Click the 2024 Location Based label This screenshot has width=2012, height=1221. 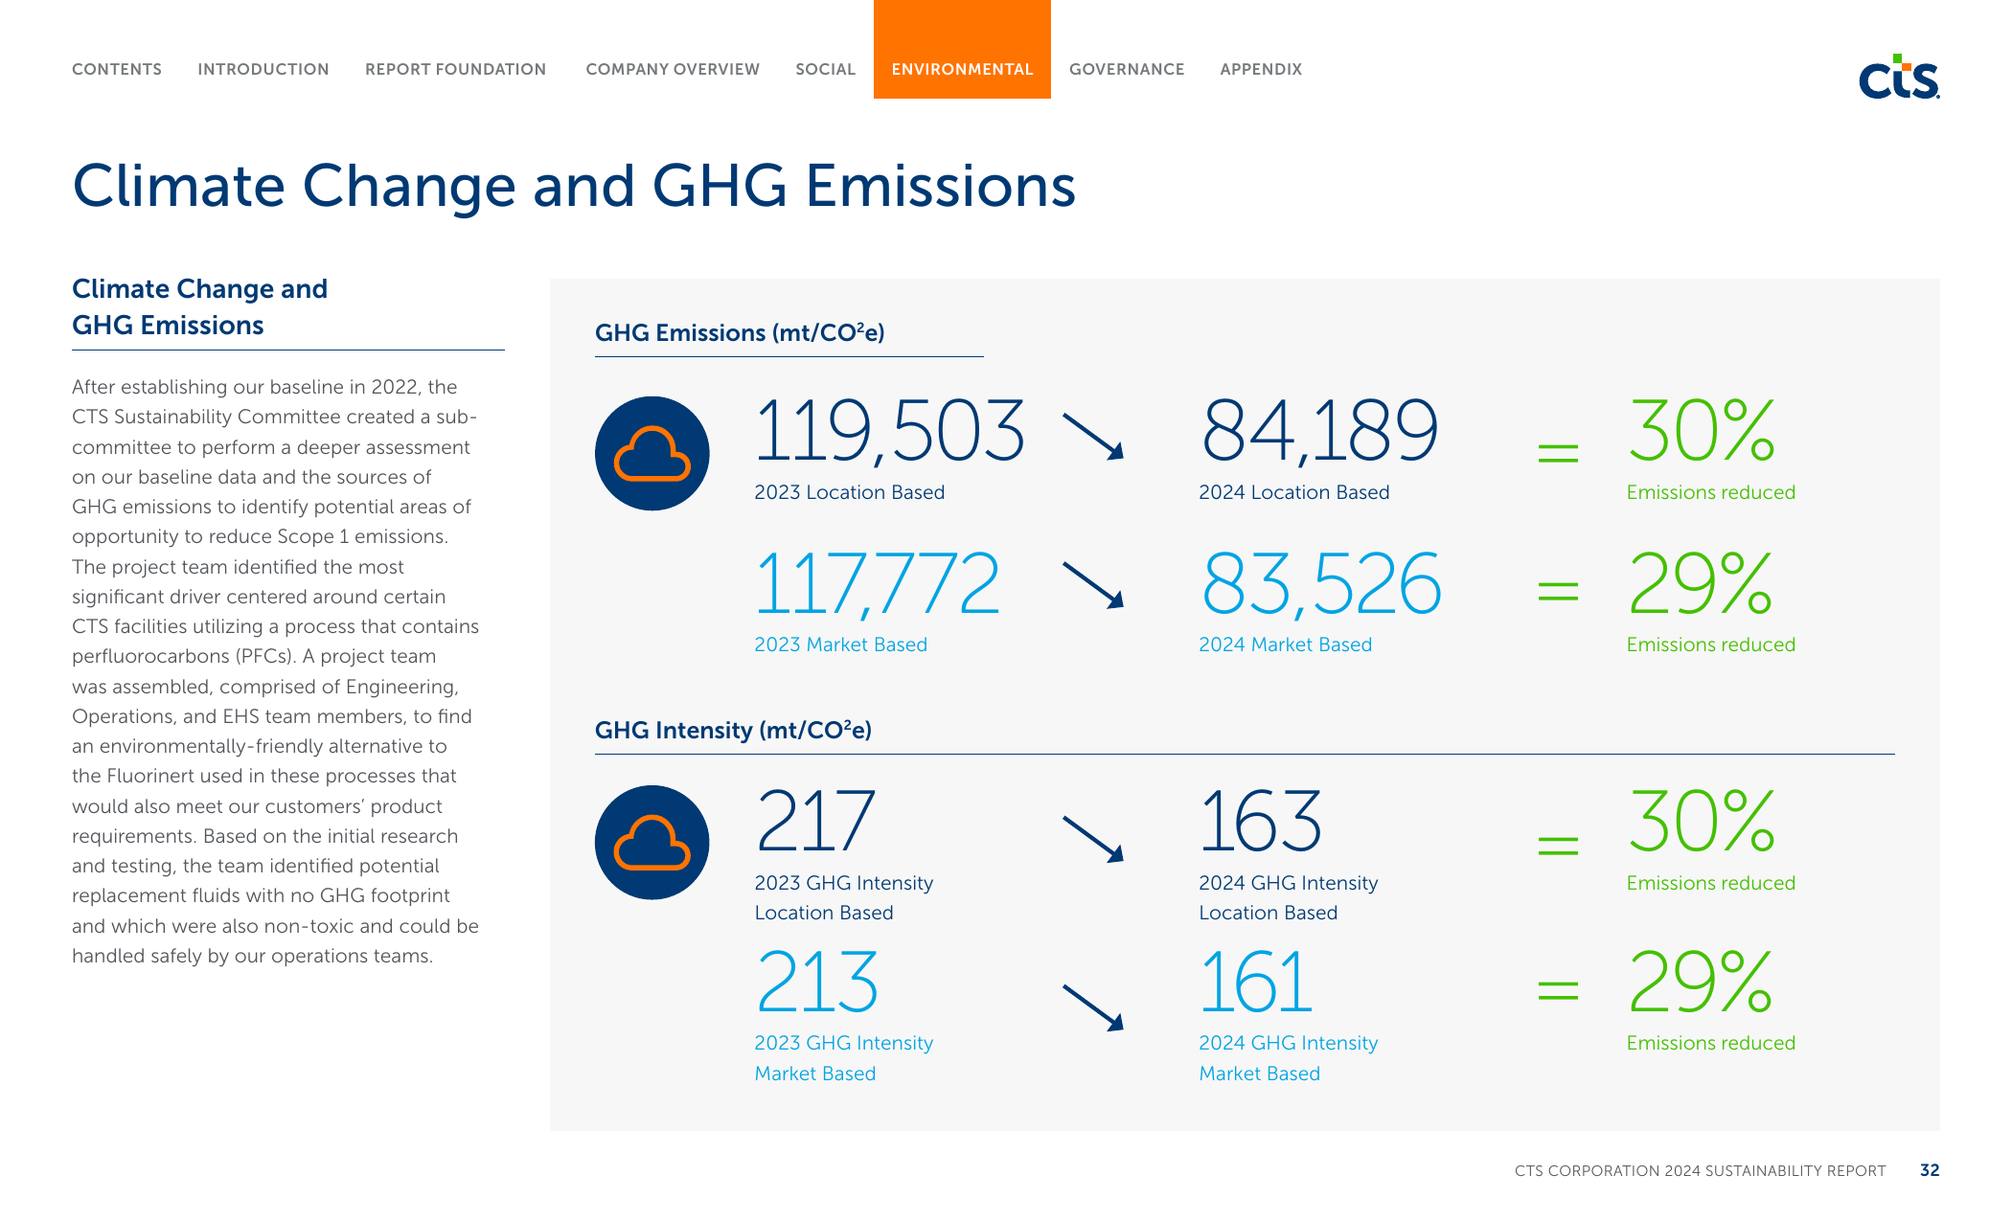coord(1294,492)
